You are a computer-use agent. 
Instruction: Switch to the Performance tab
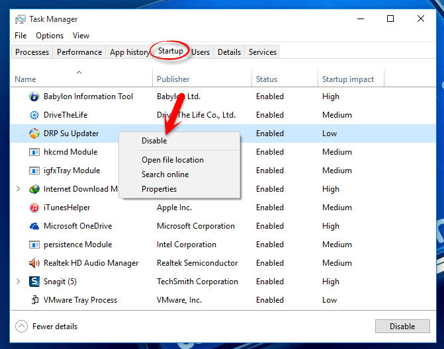(79, 52)
